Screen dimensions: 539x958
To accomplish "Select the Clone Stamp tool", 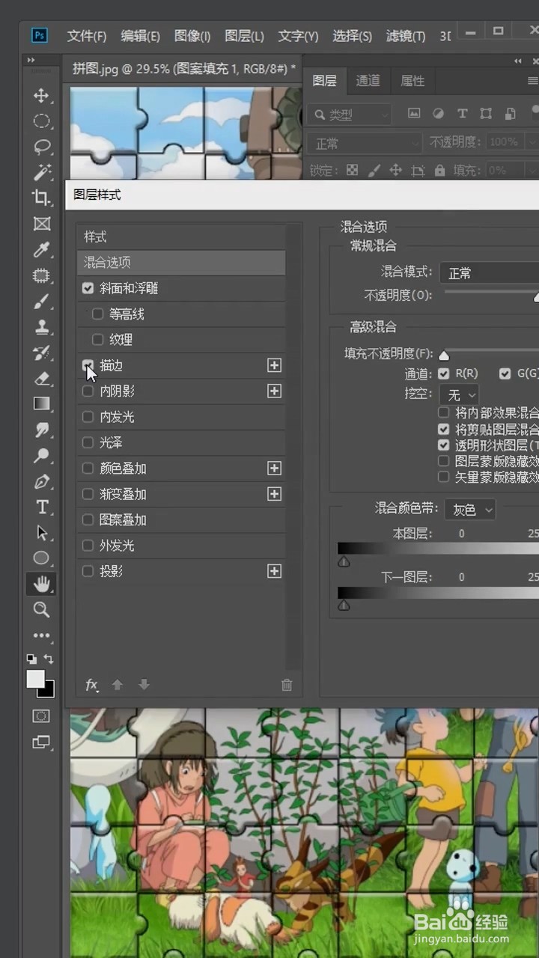I will point(41,327).
